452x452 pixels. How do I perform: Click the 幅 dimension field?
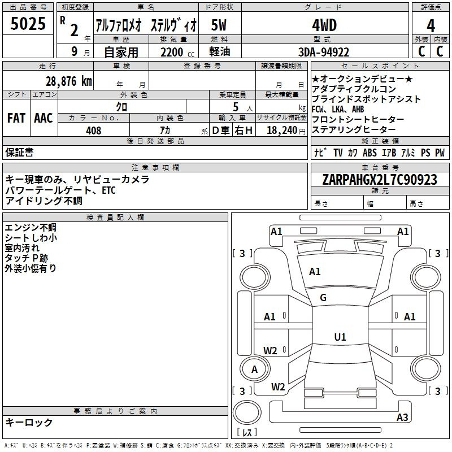coord(385,203)
